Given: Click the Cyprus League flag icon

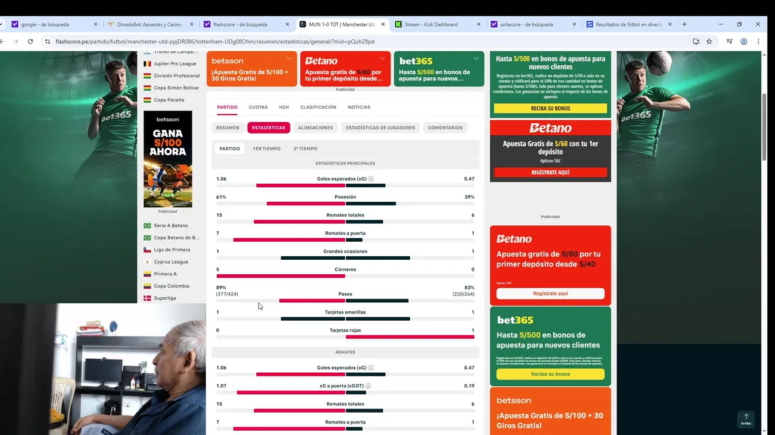Looking at the screenshot, I should click(147, 262).
